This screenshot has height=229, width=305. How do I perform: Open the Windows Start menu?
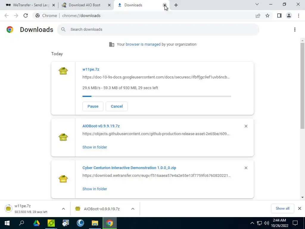pyautogui.click(x=7, y=223)
